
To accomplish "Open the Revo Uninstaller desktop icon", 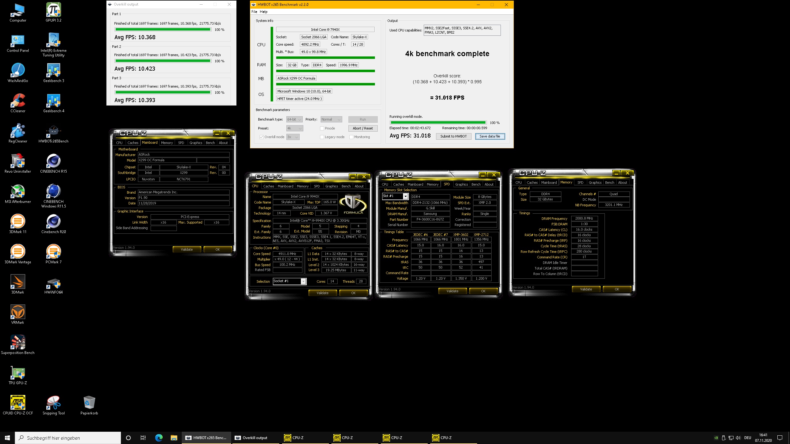I will coord(18,163).
